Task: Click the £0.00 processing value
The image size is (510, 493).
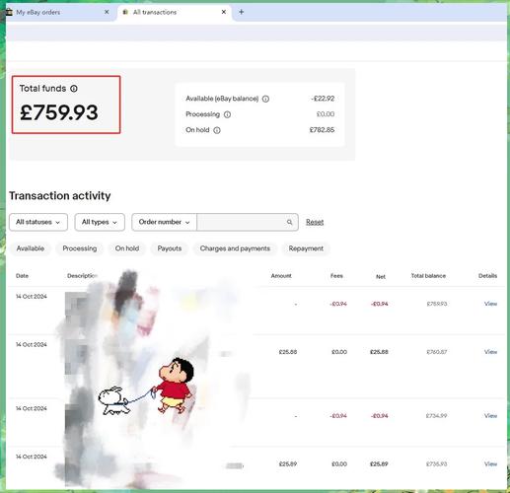Action: [x=326, y=114]
